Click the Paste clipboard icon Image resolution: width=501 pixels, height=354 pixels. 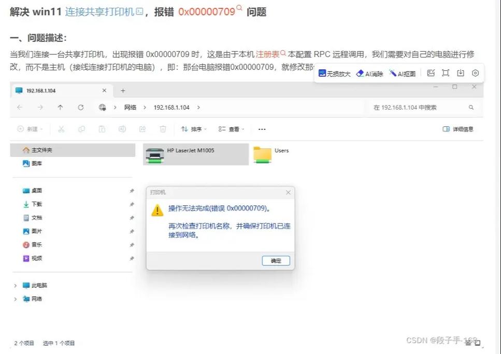(102, 129)
